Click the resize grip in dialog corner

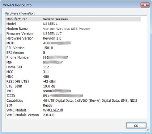(148, 130)
